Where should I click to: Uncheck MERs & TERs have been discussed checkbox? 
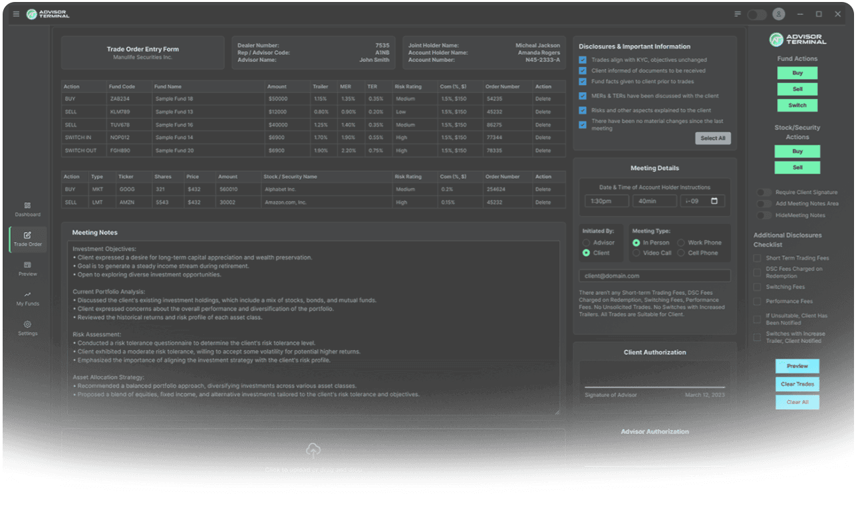coord(583,96)
